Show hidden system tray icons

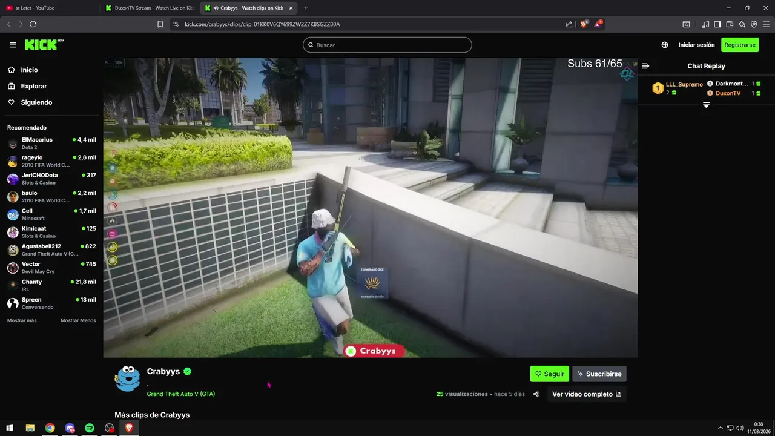(x=720, y=428)
